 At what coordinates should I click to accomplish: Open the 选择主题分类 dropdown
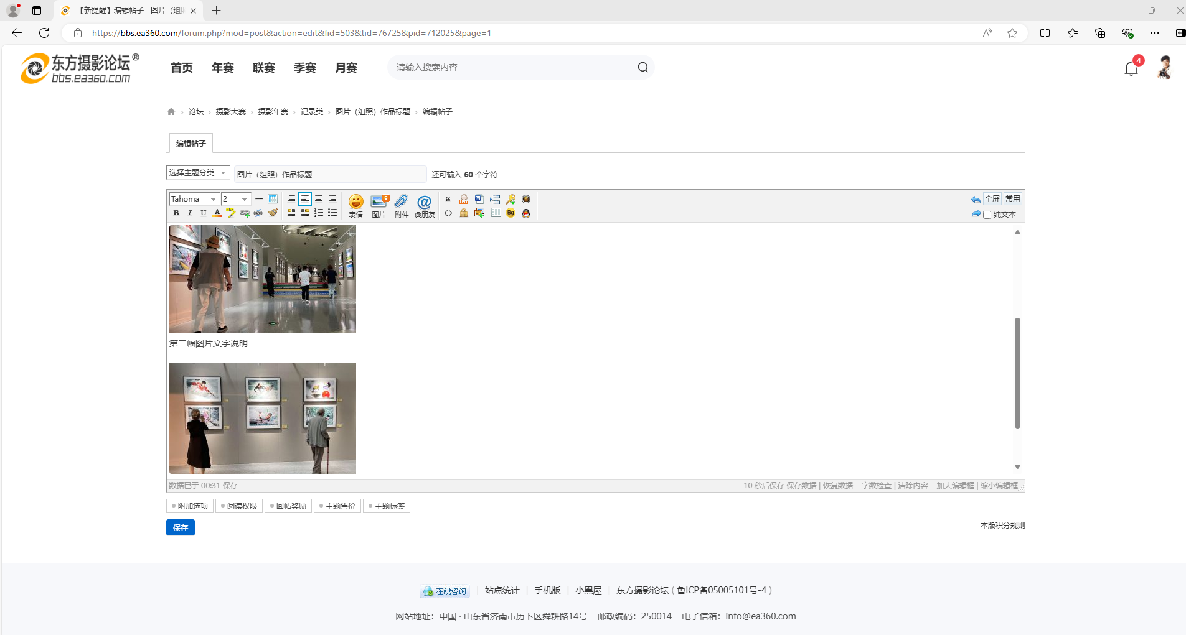coord(197,173)
